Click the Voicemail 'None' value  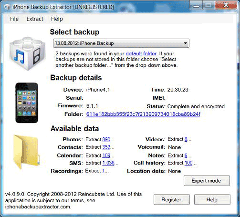coord(175,147)
